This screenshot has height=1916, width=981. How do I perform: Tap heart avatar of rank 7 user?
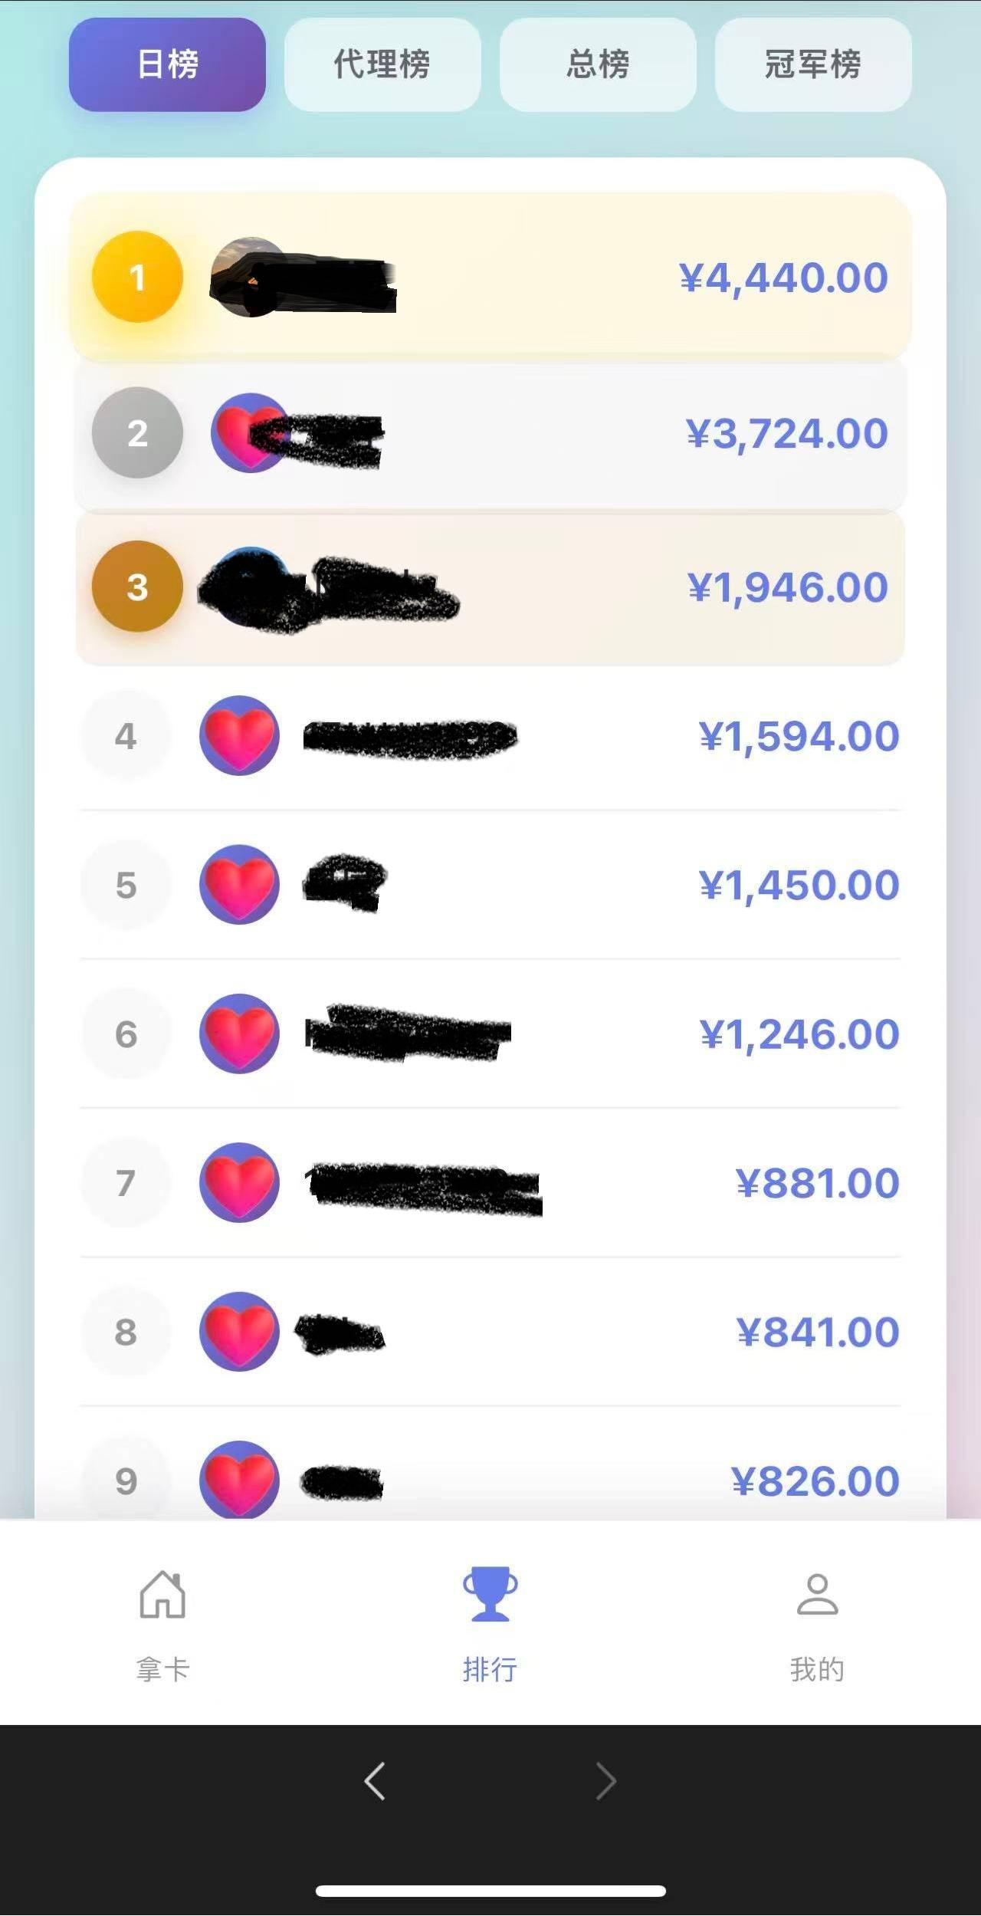(239, 1182)
